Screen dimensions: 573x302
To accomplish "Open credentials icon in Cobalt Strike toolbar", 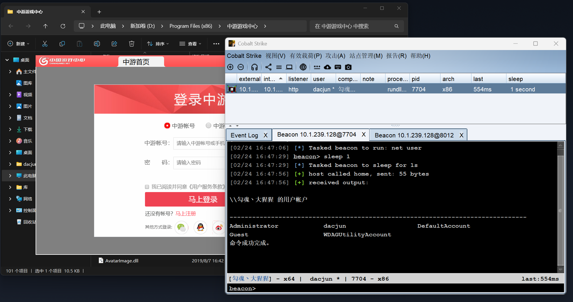I will [x=317, y=67].
